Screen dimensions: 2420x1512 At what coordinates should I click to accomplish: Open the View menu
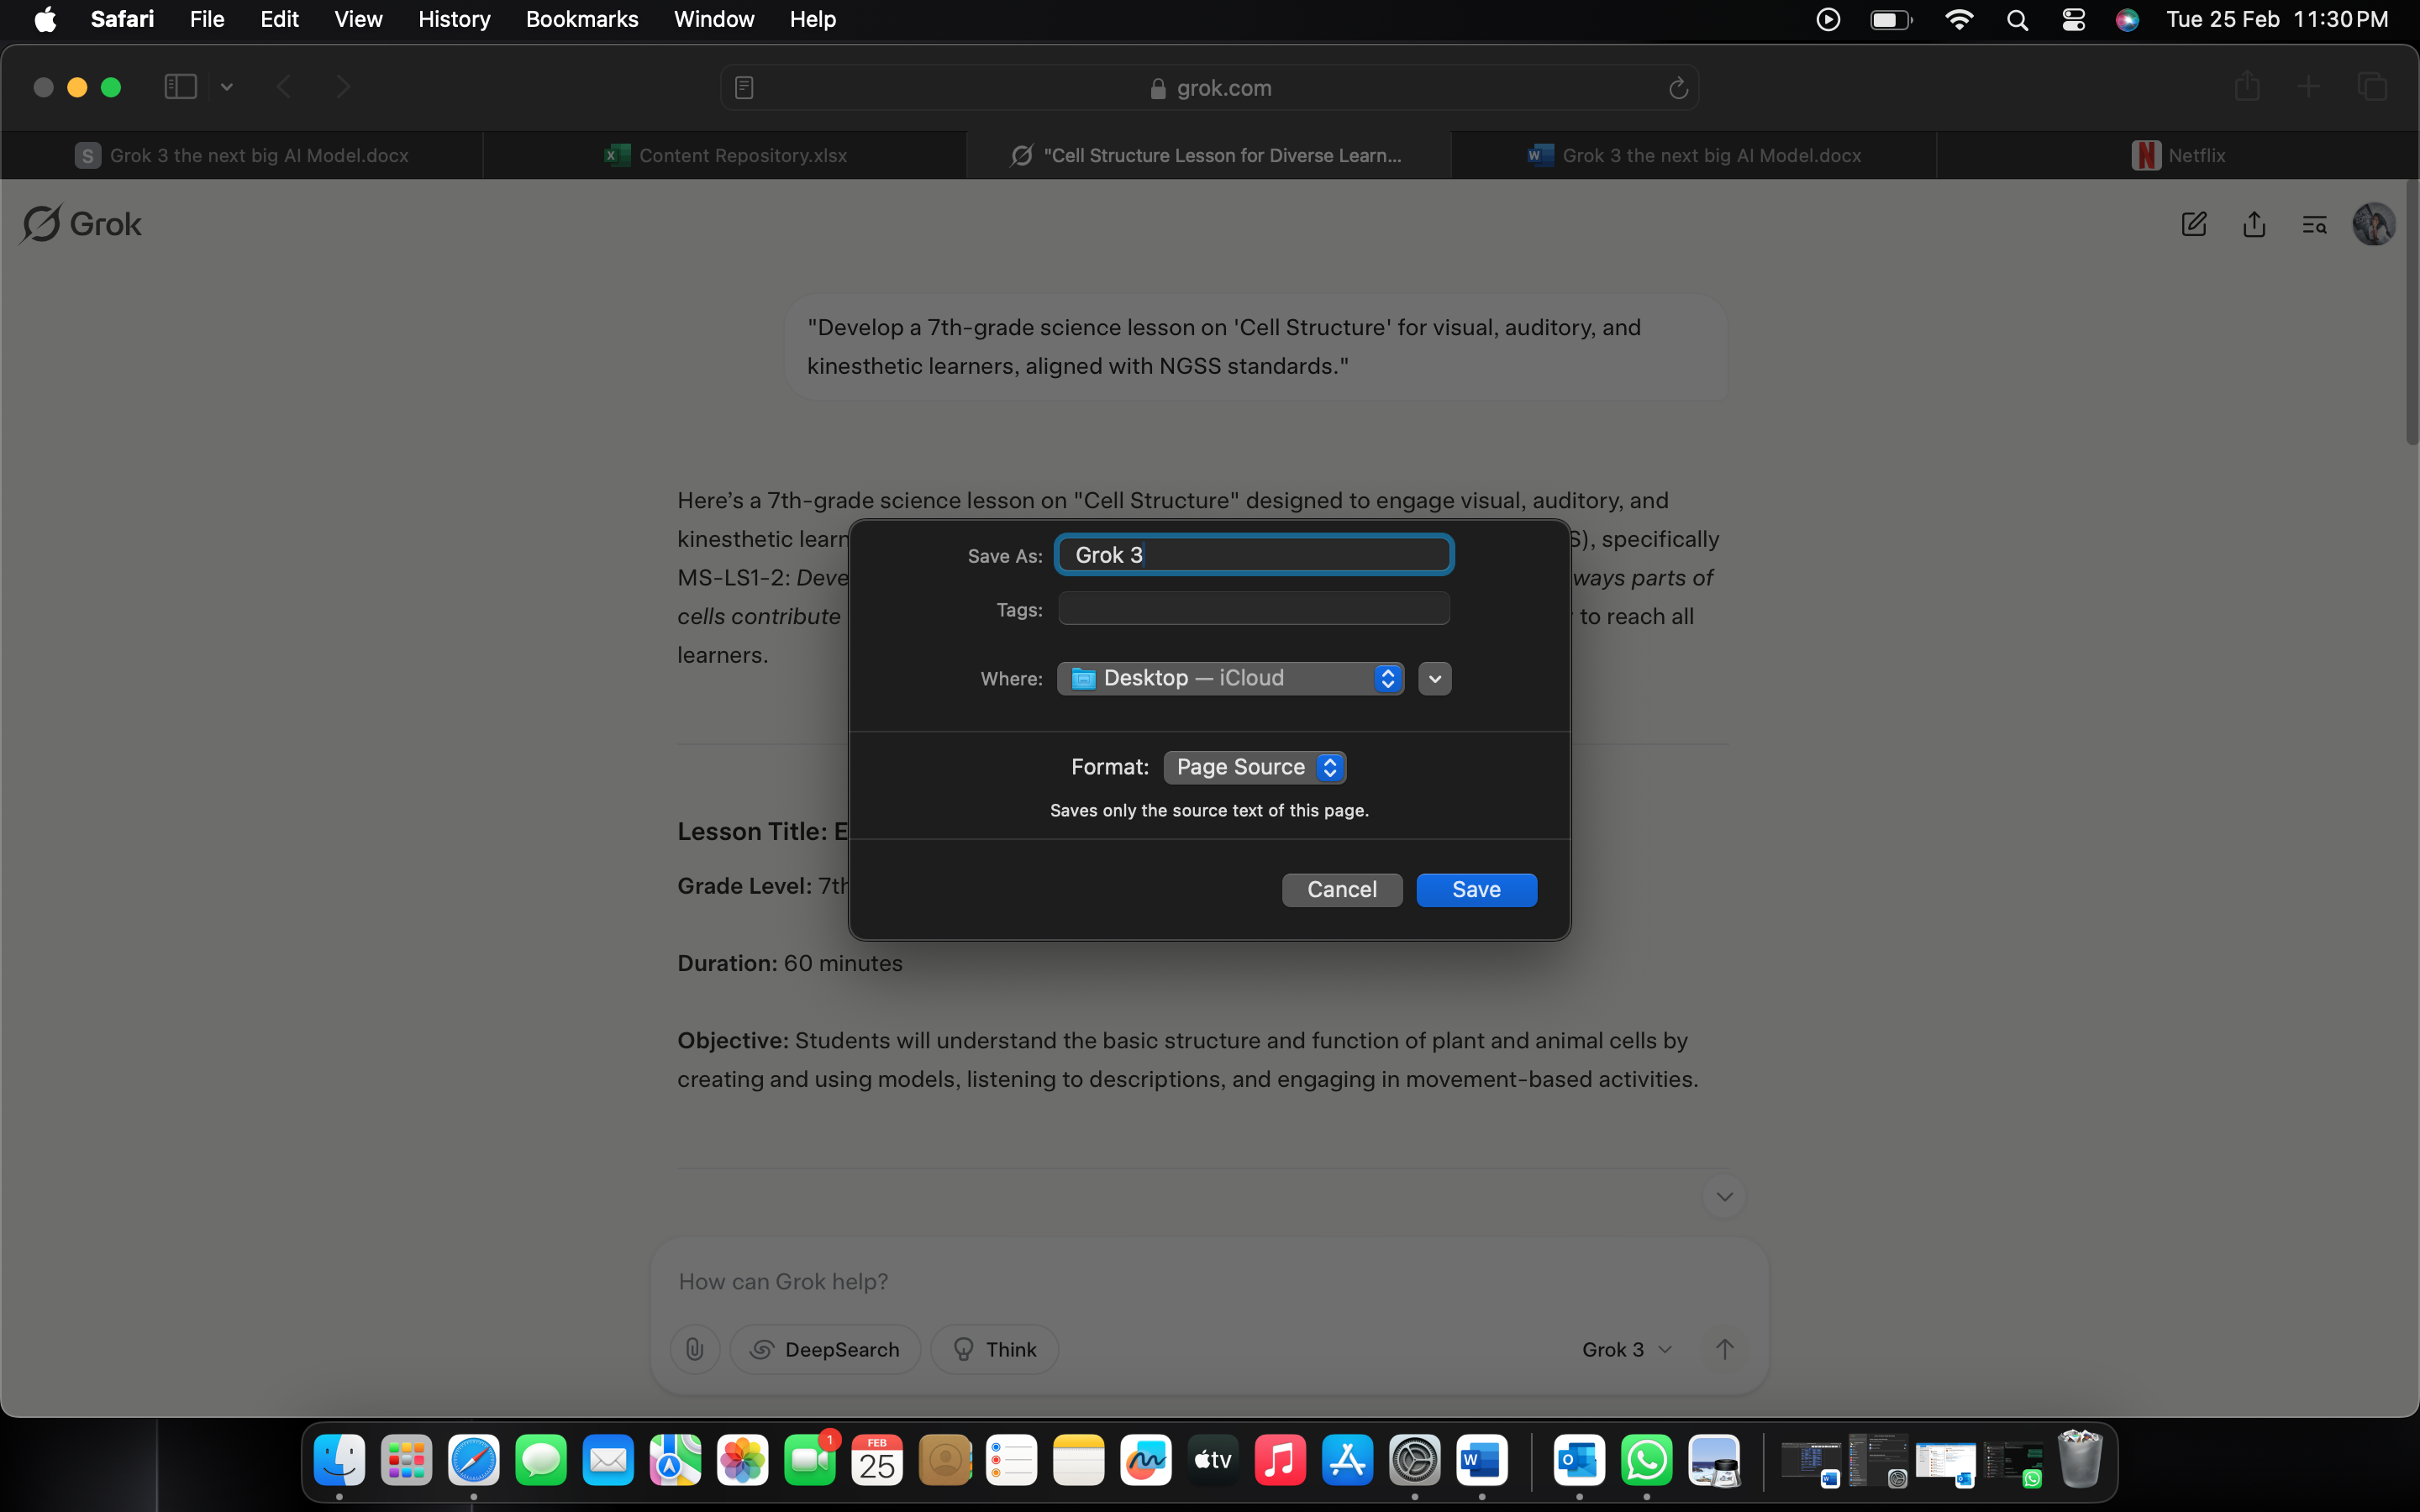(x=358, y=19)
